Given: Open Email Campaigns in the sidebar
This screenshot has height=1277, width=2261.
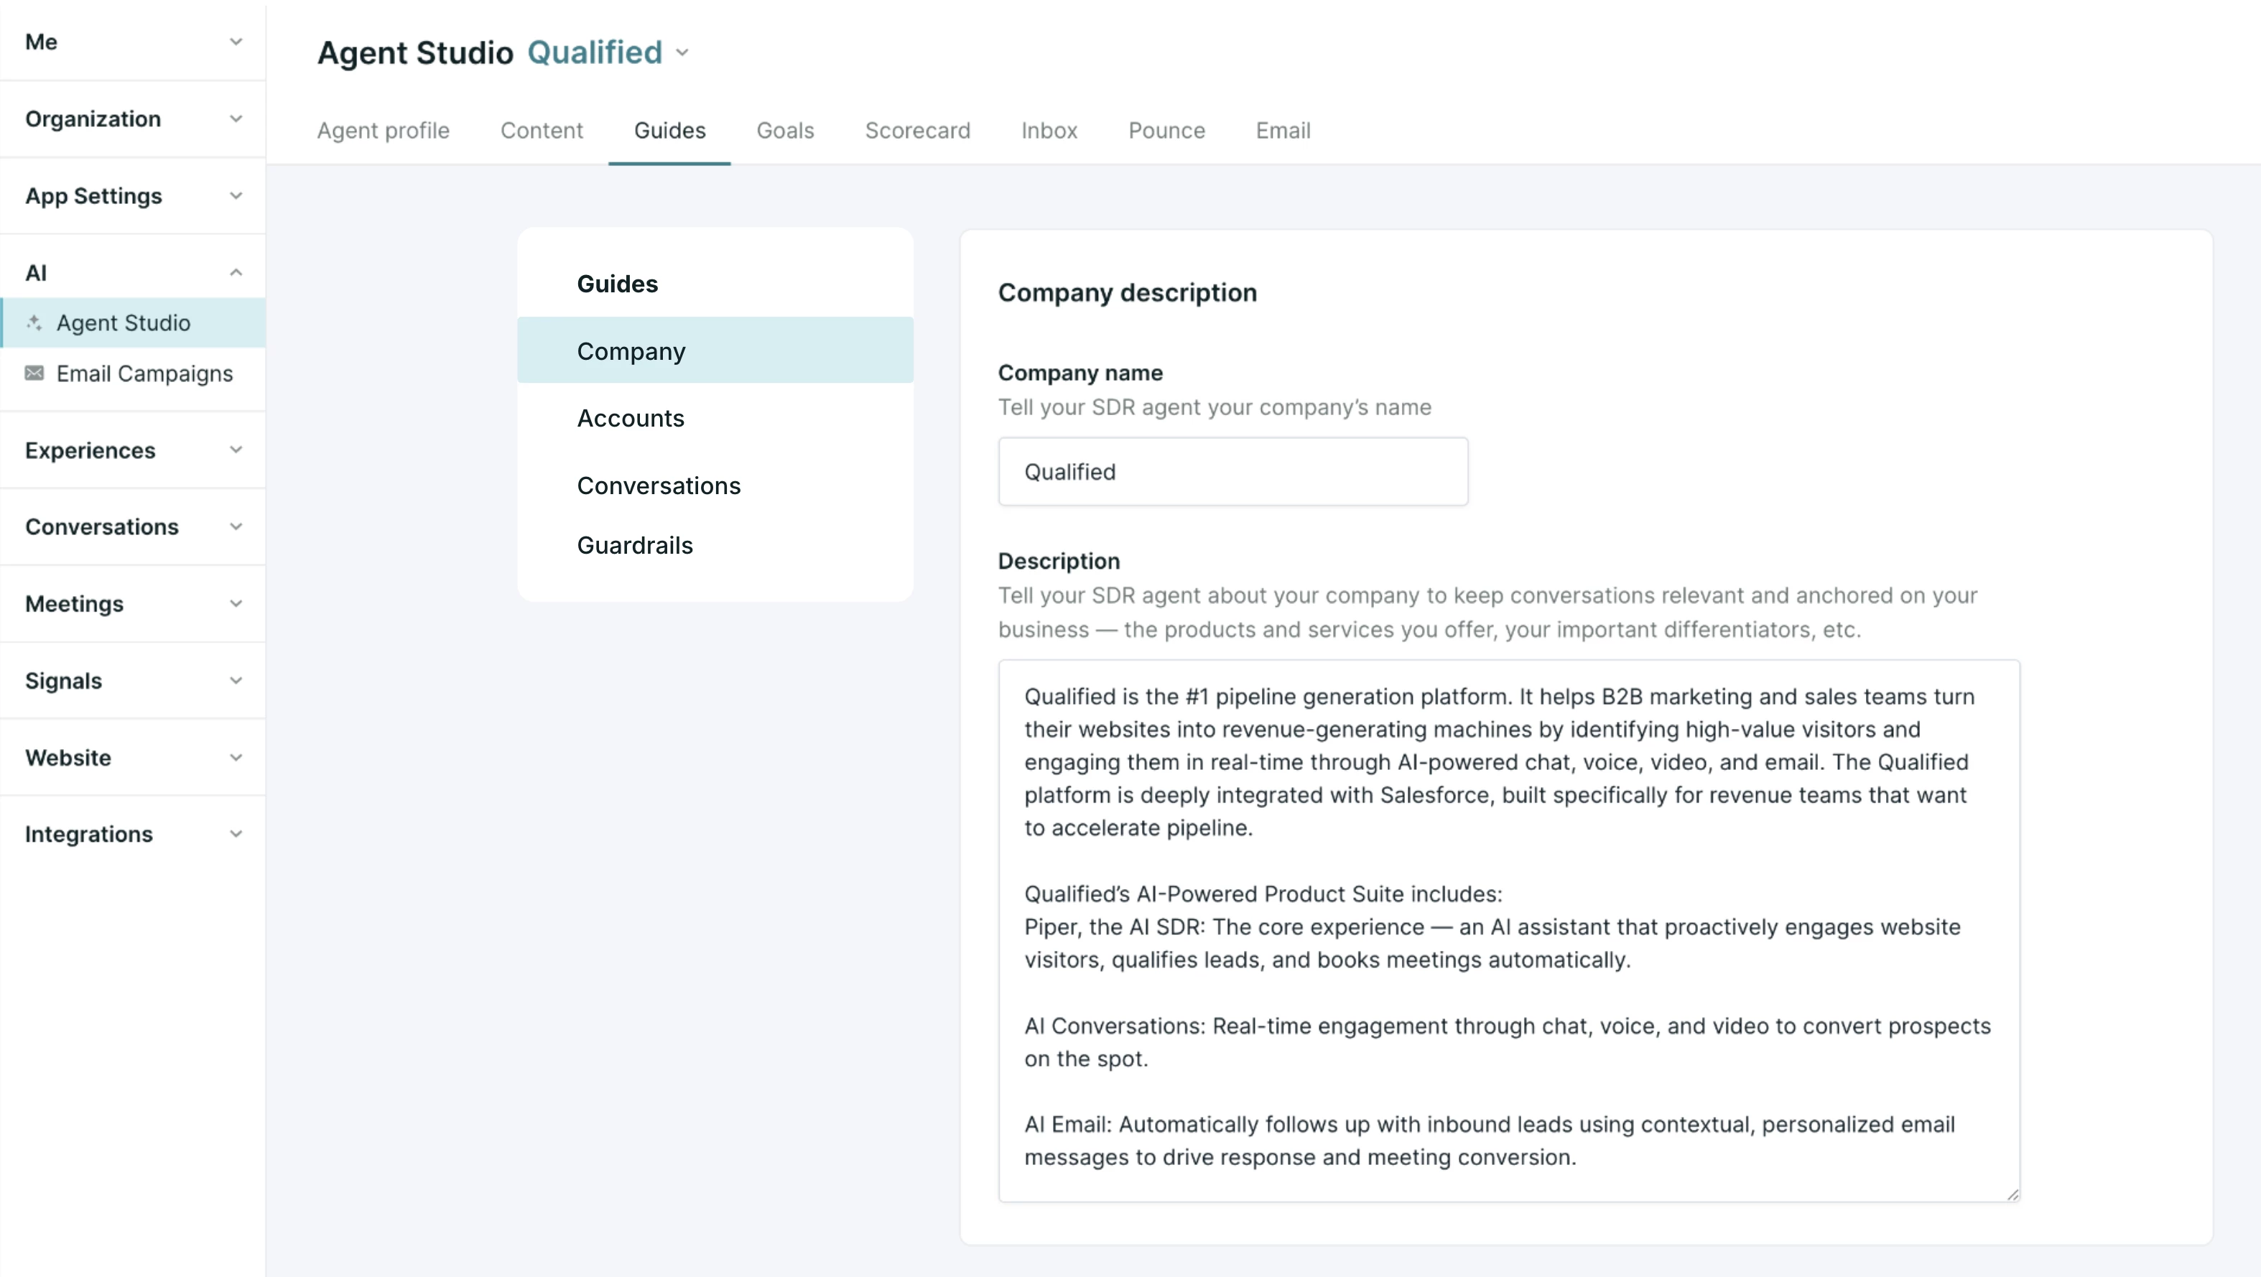Looking at the screenshot, I should tap(133, 374).
